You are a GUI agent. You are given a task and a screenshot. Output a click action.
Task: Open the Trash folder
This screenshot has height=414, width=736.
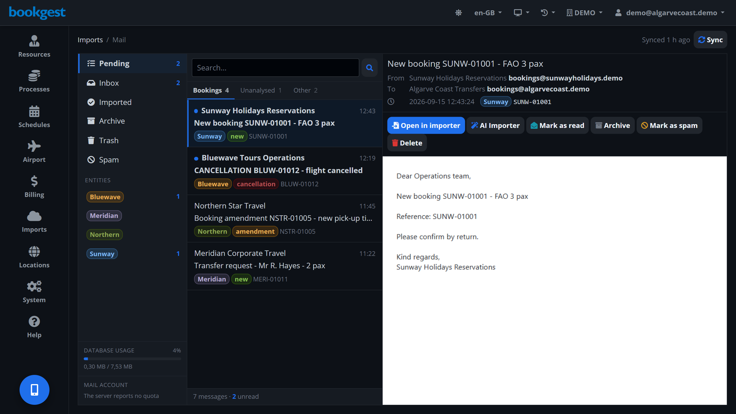(133, 140)
